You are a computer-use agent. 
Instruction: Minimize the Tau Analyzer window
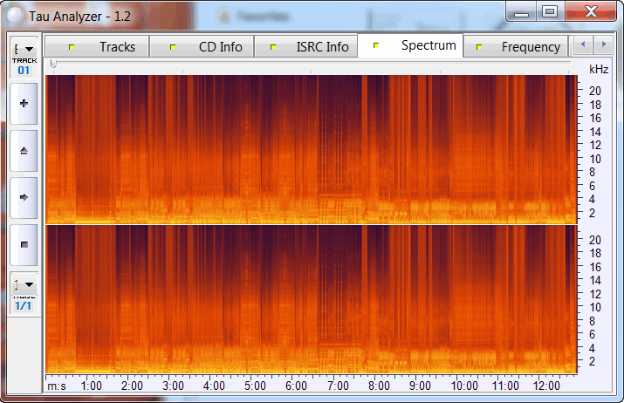pos(523,12)
